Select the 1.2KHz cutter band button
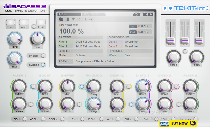Viewport: 210px width, 127px height. click(x=82, y=119)
